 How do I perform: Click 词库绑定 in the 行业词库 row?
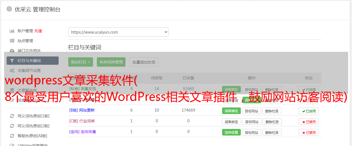pos(231,121)
